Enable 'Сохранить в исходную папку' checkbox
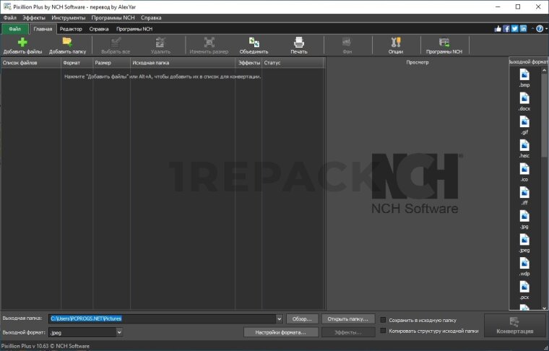 [383, 319]
